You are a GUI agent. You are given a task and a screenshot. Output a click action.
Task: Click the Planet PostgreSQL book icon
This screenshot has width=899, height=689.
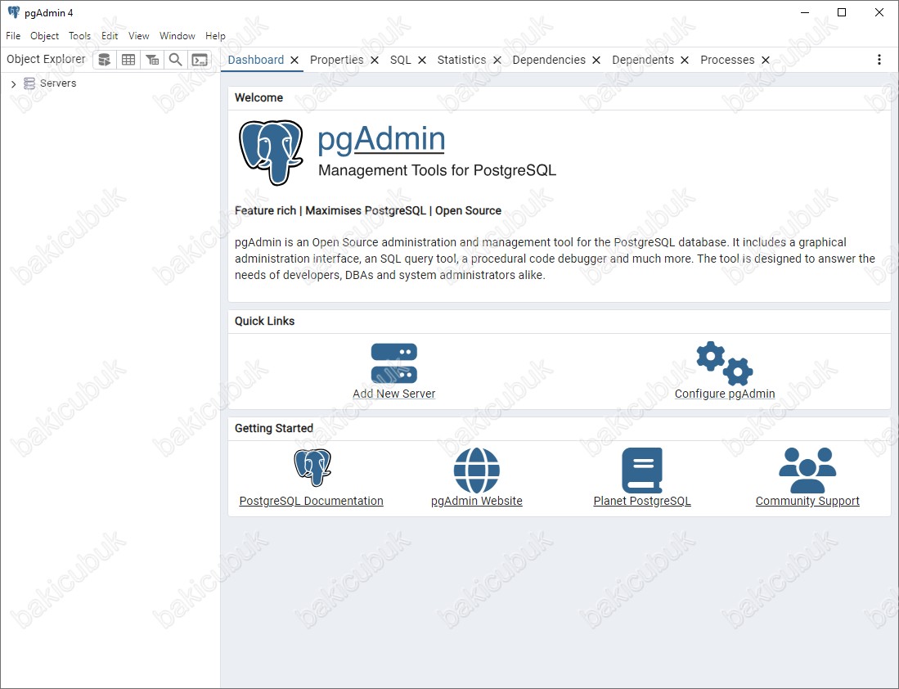pos(642,471)
